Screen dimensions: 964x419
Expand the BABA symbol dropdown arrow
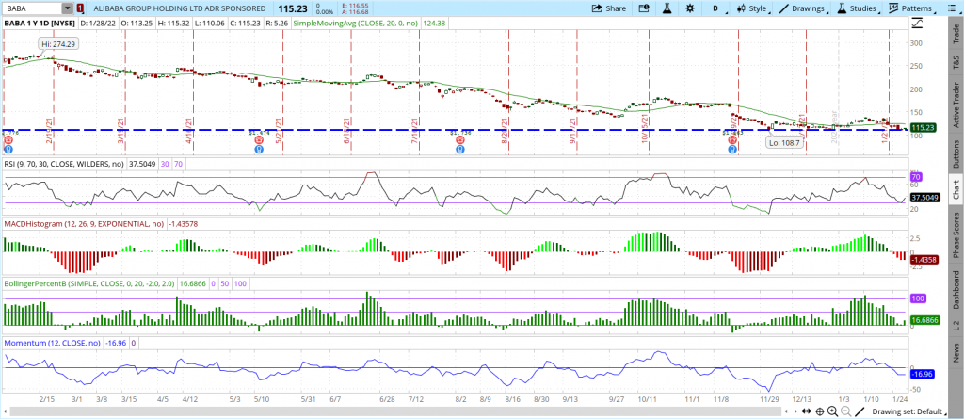pos(69,8)
